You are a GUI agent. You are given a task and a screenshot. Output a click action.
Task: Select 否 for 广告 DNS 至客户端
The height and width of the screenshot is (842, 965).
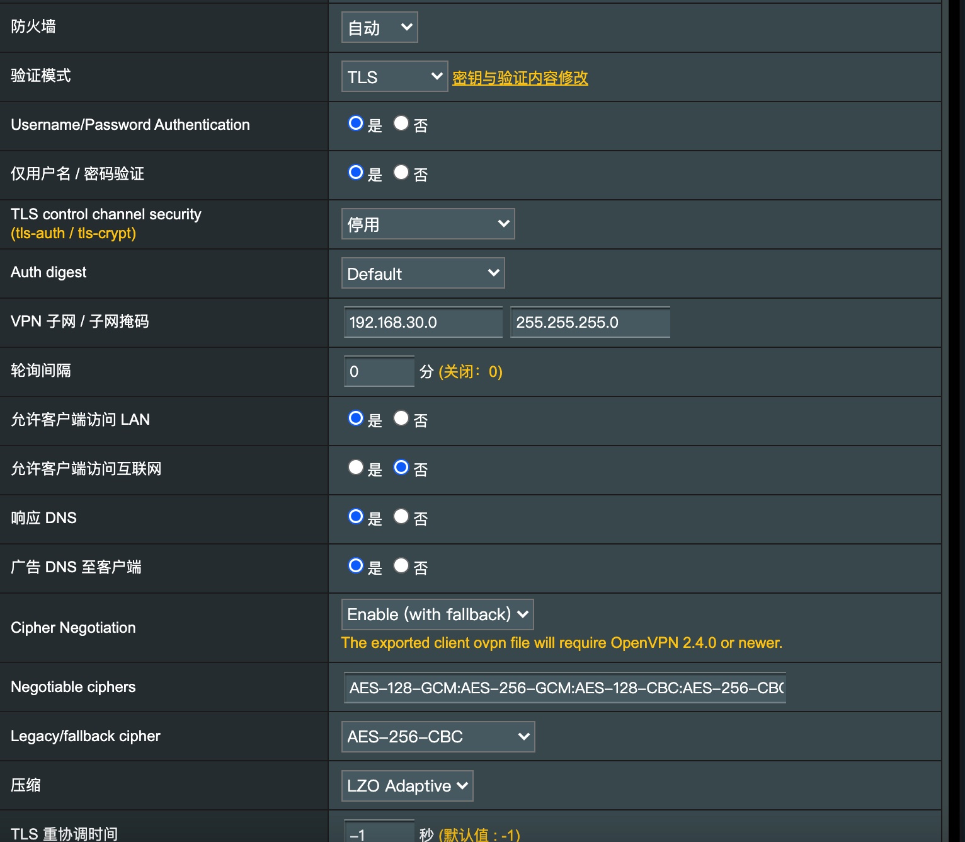401,565
